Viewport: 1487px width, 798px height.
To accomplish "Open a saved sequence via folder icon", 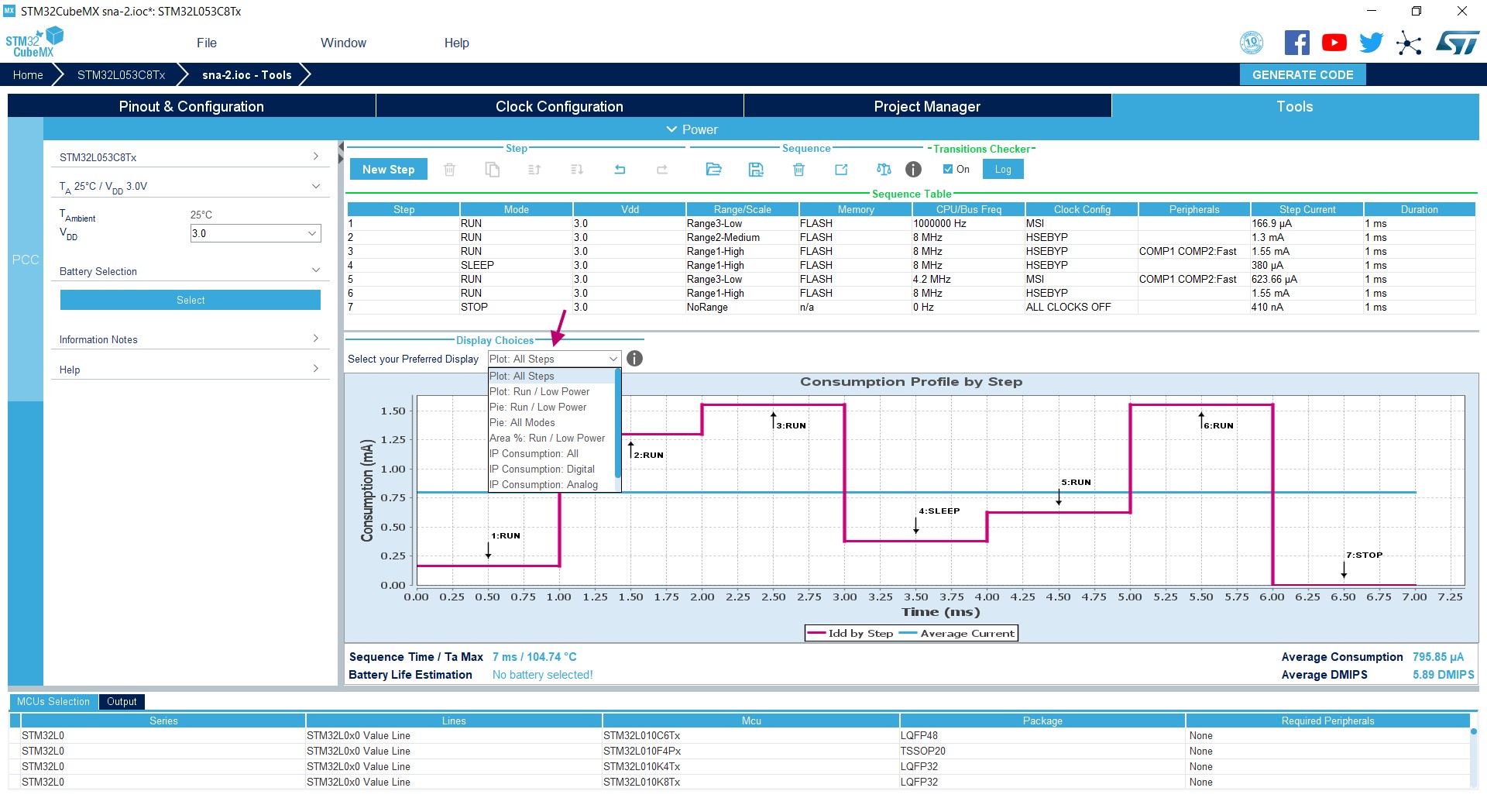I will [x=713, y=170].
